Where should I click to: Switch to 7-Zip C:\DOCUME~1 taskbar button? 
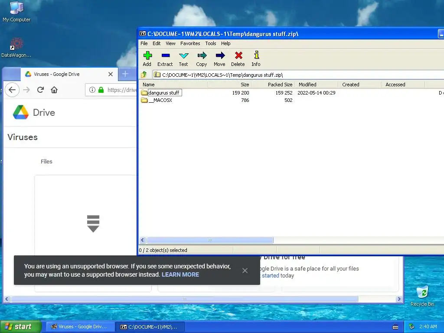[x=150, y=327]
